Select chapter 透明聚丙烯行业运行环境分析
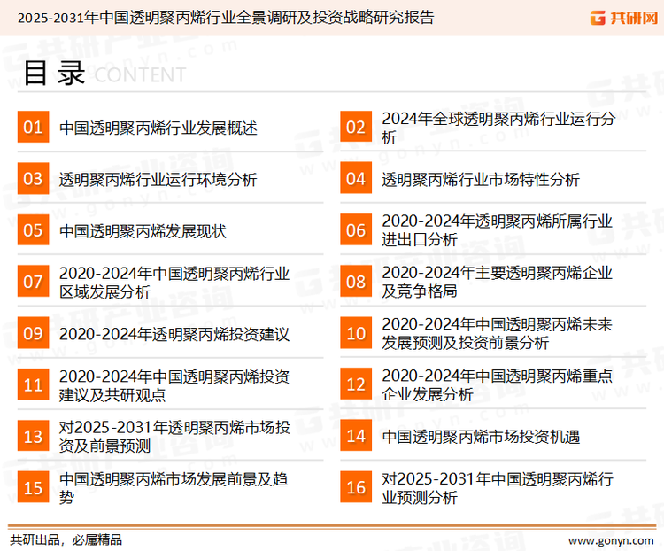The height and width of the screenshot is (551, 664). 158,179
